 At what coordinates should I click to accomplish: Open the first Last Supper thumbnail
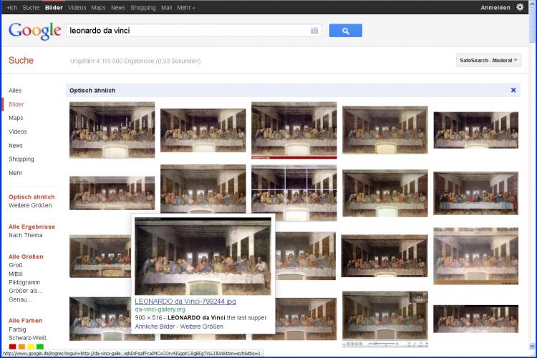(x=112, y=130)
